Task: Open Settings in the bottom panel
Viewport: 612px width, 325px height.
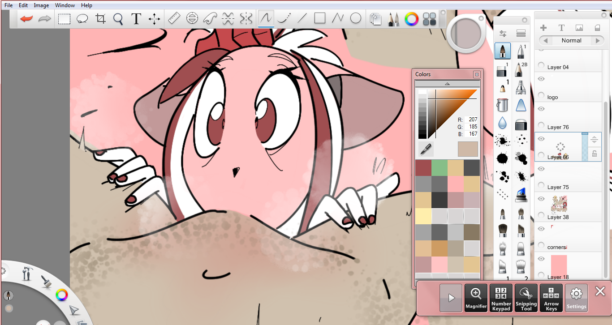Action: point(576,298)
